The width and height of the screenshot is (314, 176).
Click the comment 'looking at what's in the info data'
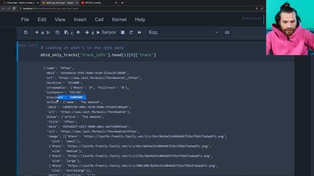click(82, 48)
